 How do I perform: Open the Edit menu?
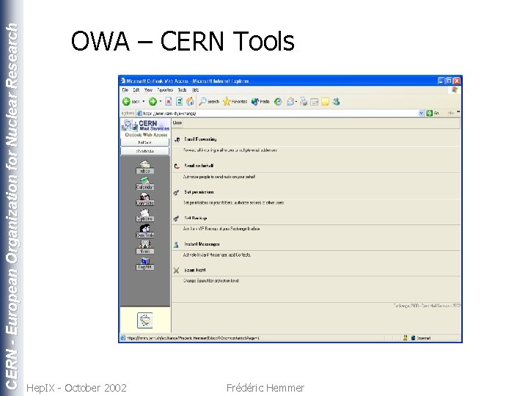tap(136, 90)
